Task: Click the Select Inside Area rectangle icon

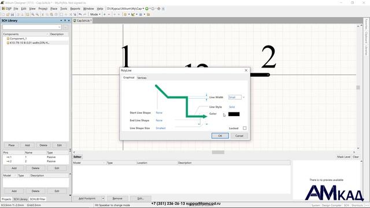Action: tap(61, 14)
